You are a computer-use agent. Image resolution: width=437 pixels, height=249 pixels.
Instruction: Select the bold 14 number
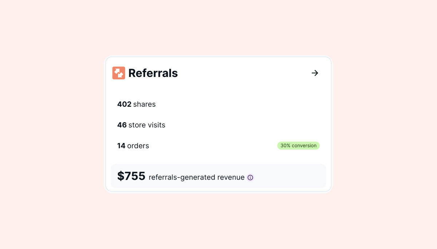click(x=121, y=146)
